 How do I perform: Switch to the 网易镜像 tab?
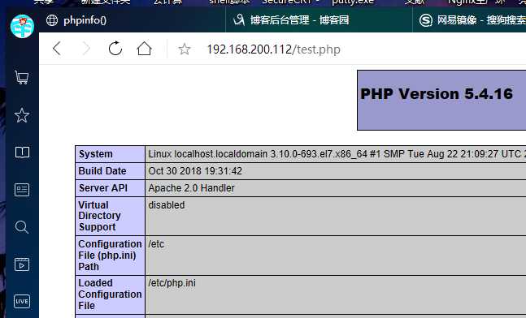click(x=469, y=20)
